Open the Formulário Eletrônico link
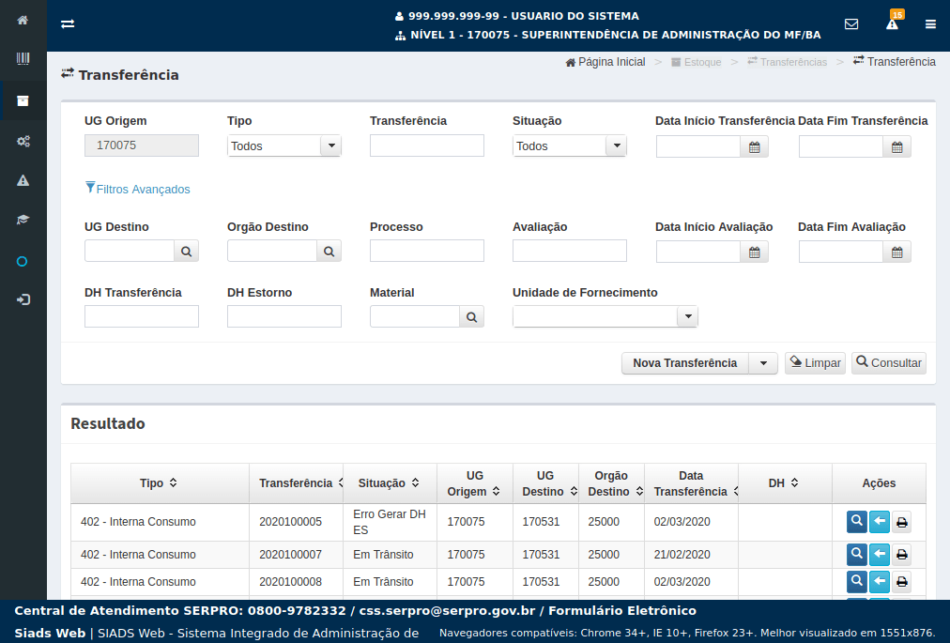950x643 pixels. 622,611
